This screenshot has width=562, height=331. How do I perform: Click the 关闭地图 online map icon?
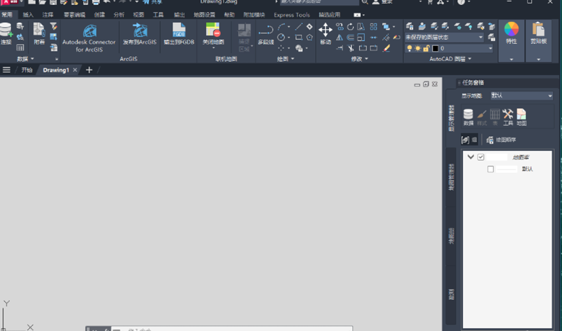[213, 33]
